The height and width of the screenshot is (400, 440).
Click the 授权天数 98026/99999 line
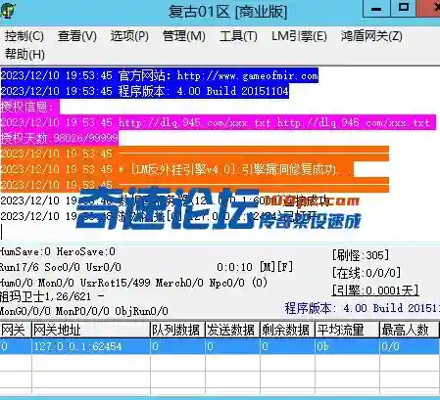tap(59, 138)
